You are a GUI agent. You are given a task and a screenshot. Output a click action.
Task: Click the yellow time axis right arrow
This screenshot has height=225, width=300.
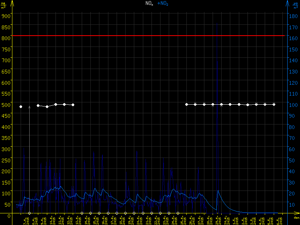tap(297, 213)
